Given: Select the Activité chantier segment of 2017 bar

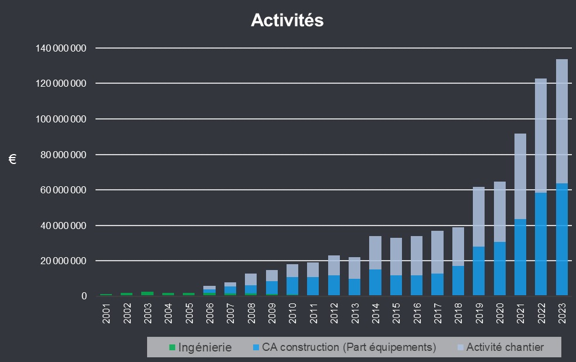Looking at the screenshot, I should 438,252.
